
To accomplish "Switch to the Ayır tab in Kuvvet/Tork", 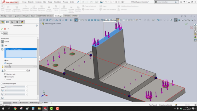I will [x=6, y=33].
